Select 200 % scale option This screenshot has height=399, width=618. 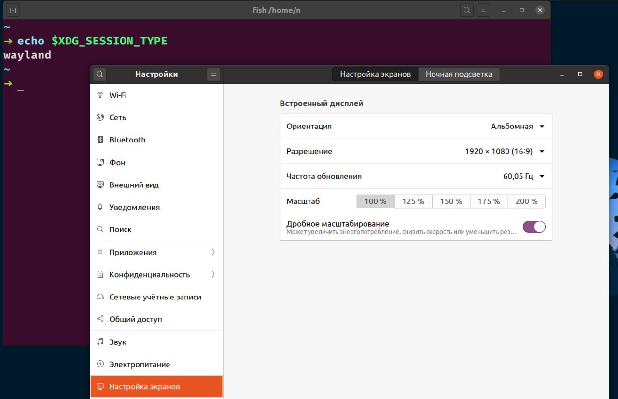point(526,201)
